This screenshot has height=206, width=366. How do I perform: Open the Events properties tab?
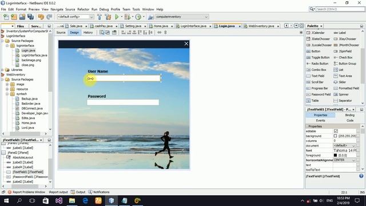pos(320,121)
